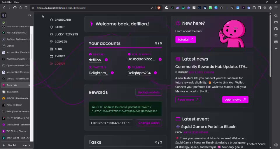Open Brave Wallet icon in right sidebar
Image resolution: width=280 pixels, height=149 pixels.
pyautogui.click(x=276, y=29)
